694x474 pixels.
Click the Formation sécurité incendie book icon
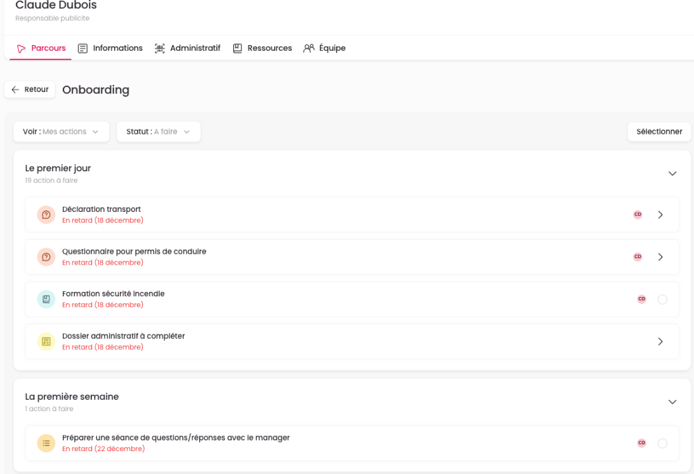pos(46,300)
